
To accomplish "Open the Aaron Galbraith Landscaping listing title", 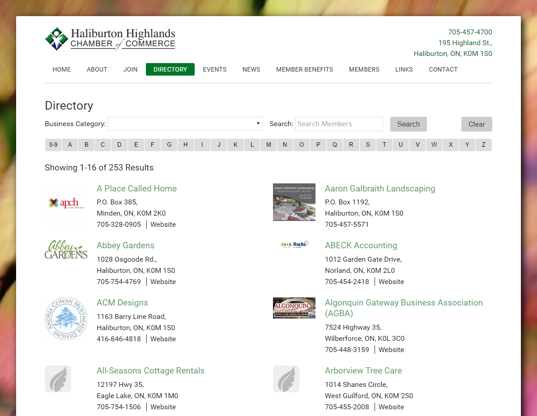I will click(x=380, y=188).
